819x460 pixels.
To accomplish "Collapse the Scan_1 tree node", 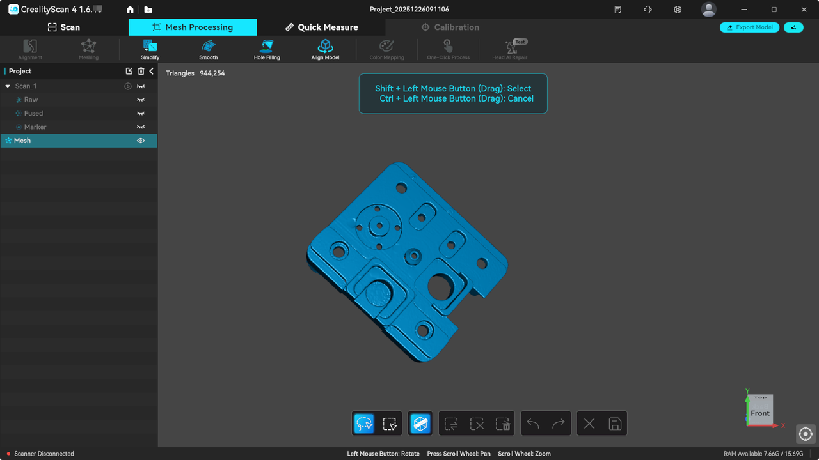I will click(x=8, y=86).
